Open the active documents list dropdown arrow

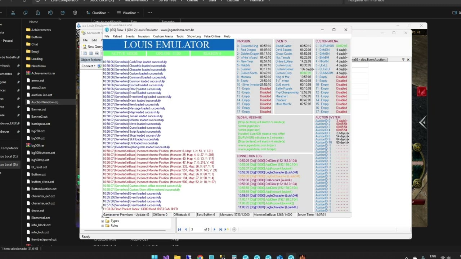403,60
